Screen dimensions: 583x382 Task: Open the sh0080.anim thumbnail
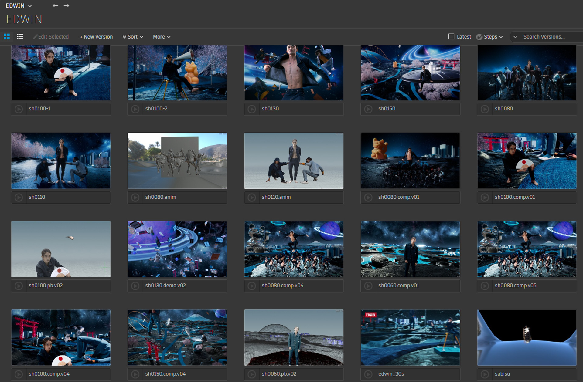pyautogui.click(x=177, y=161)
